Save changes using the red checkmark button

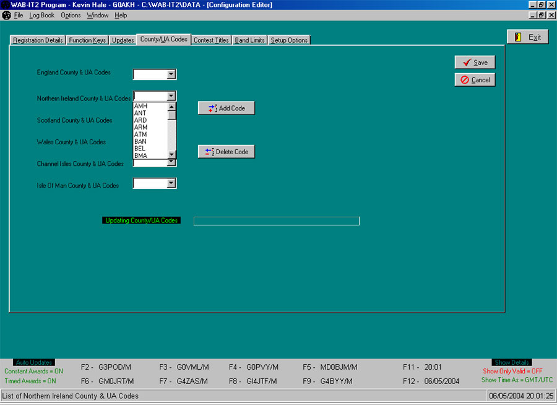474,62
